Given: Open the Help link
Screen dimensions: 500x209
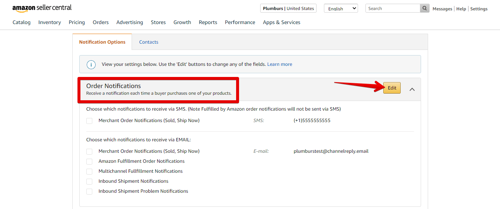Looking at the screenshot, I should coord(461,9).
